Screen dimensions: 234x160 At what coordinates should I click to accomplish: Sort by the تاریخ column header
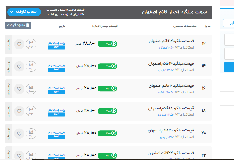tap(62, 26)
